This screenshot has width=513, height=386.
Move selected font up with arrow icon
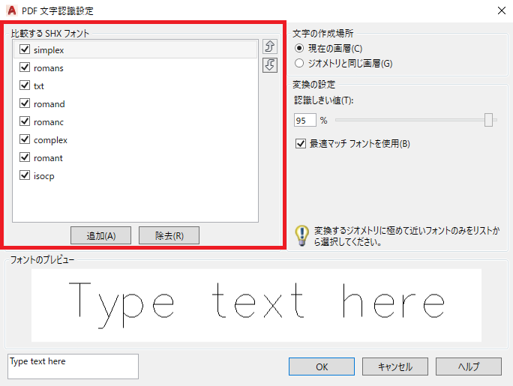coord(270,46)
